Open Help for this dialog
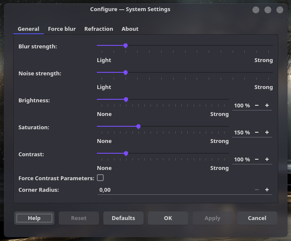The height and width of the screenshot is (241, 291). [34, 218]
